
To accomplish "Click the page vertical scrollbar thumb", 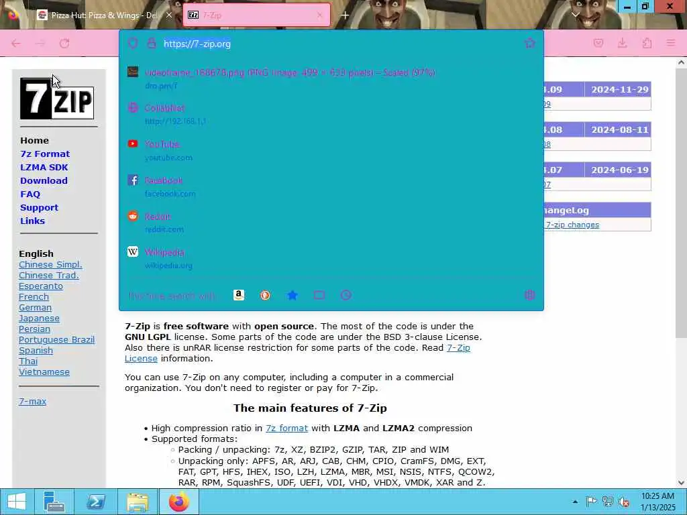I will [x=681, y=203].
